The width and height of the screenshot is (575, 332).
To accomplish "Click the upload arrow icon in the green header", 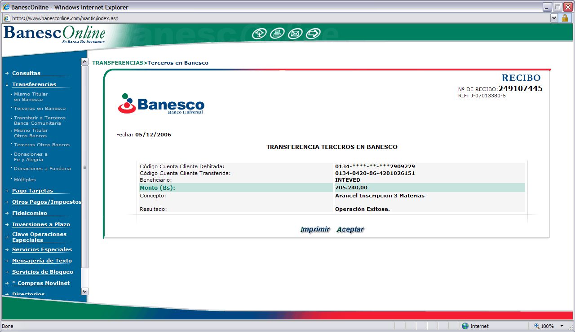I will 259,34.
